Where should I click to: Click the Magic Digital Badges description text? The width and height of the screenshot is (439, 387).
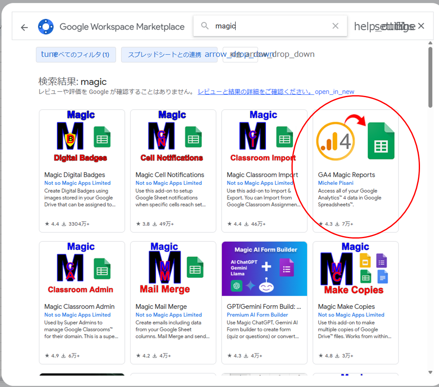(80, 198)
